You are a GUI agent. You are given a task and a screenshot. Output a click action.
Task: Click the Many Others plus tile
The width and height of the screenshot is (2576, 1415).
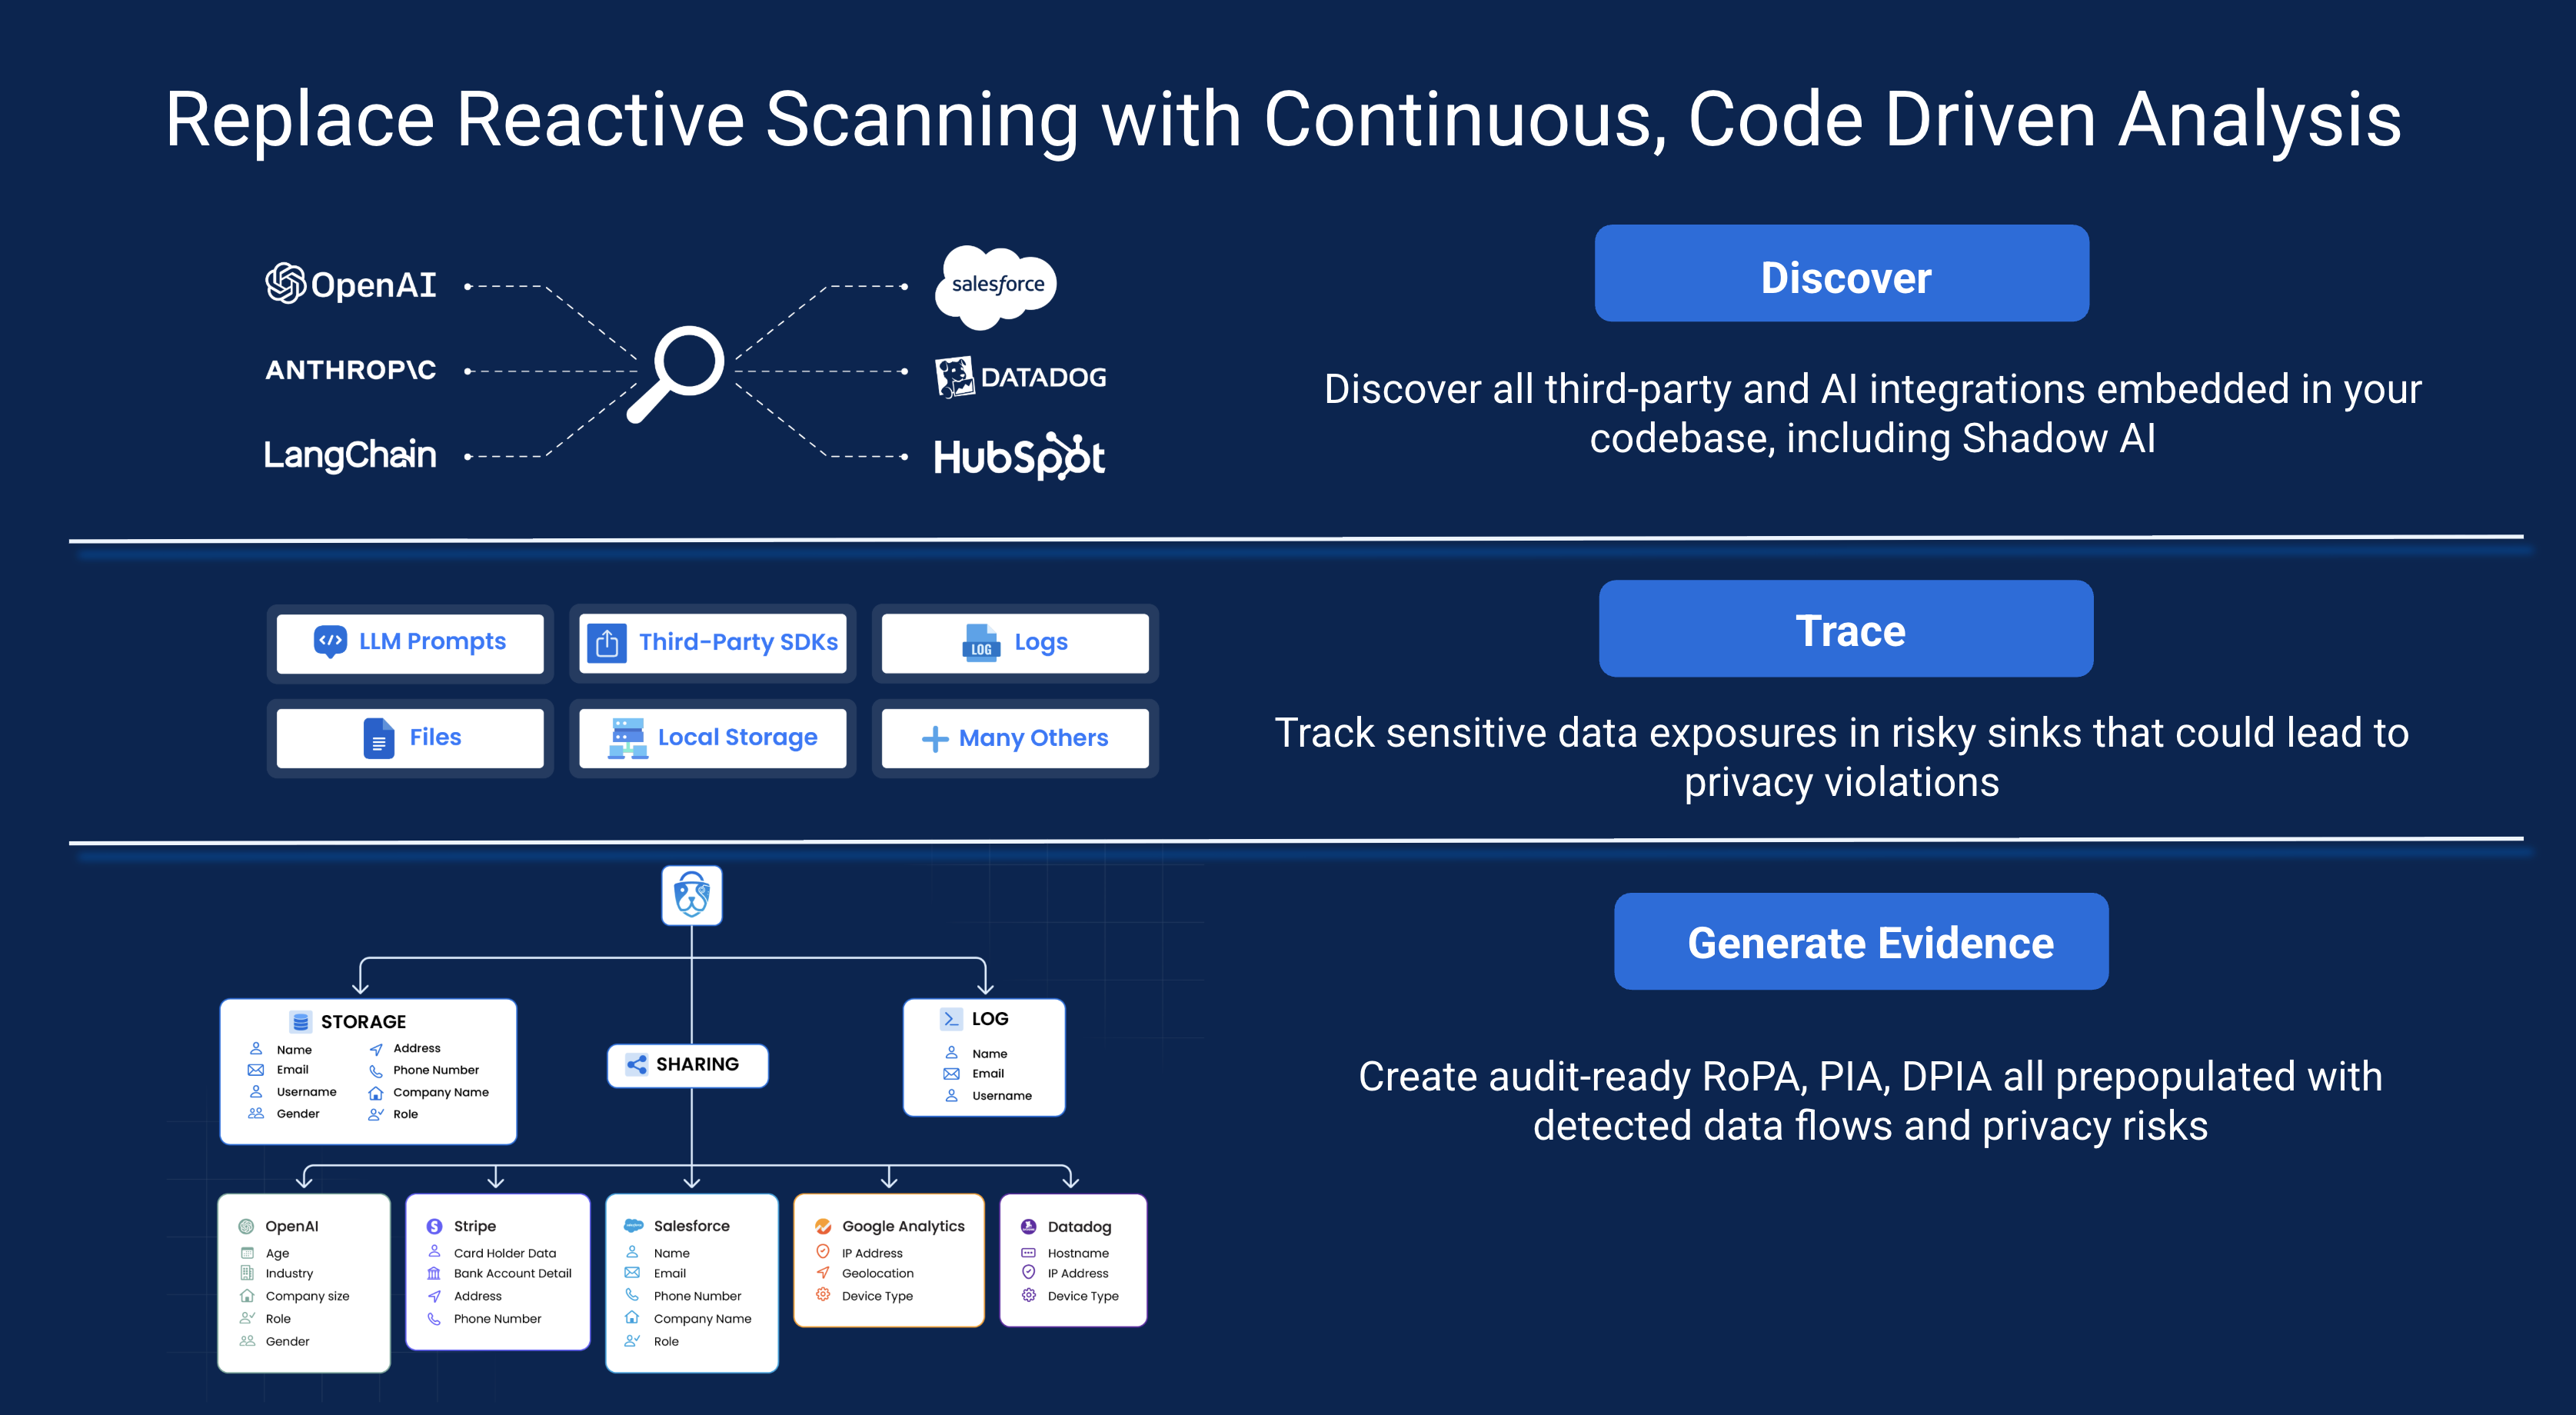pyautogui.click(x=1015, y=738)
